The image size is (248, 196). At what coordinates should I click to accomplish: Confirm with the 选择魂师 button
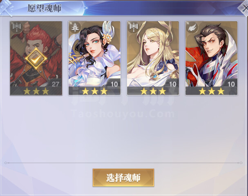[123, 178]
